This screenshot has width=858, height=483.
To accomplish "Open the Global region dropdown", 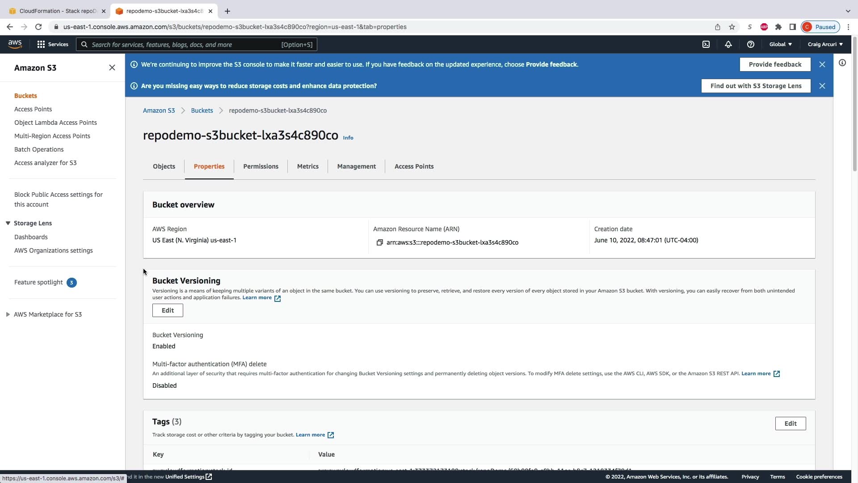I will pyautogui.click(x=780, y=44).
